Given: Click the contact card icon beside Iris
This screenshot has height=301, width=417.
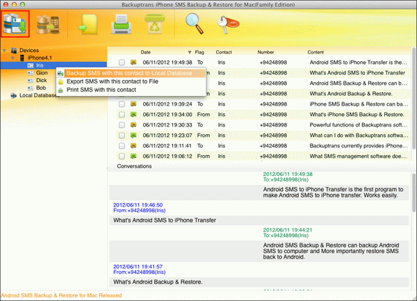Looking at the screenshot, I should [x=31, y=65].
